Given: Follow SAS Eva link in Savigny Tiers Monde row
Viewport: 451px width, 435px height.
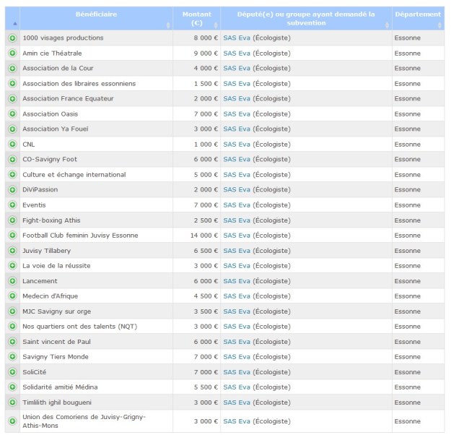Looking at the screenshot, I should click(x=237, y=356).
